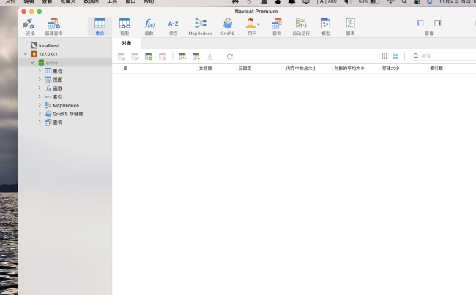Select 函数 item in sidebar tree
This screenshot has width=476, height=295.
pos(57,88)
